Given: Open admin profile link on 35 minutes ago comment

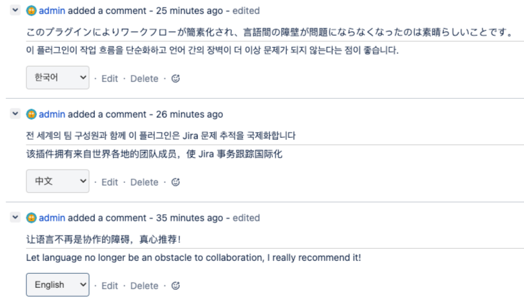Looking at the screenshot, I should point(52,219).
